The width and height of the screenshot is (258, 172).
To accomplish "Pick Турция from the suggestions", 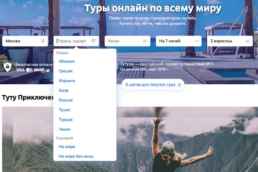I will point(65,120).
